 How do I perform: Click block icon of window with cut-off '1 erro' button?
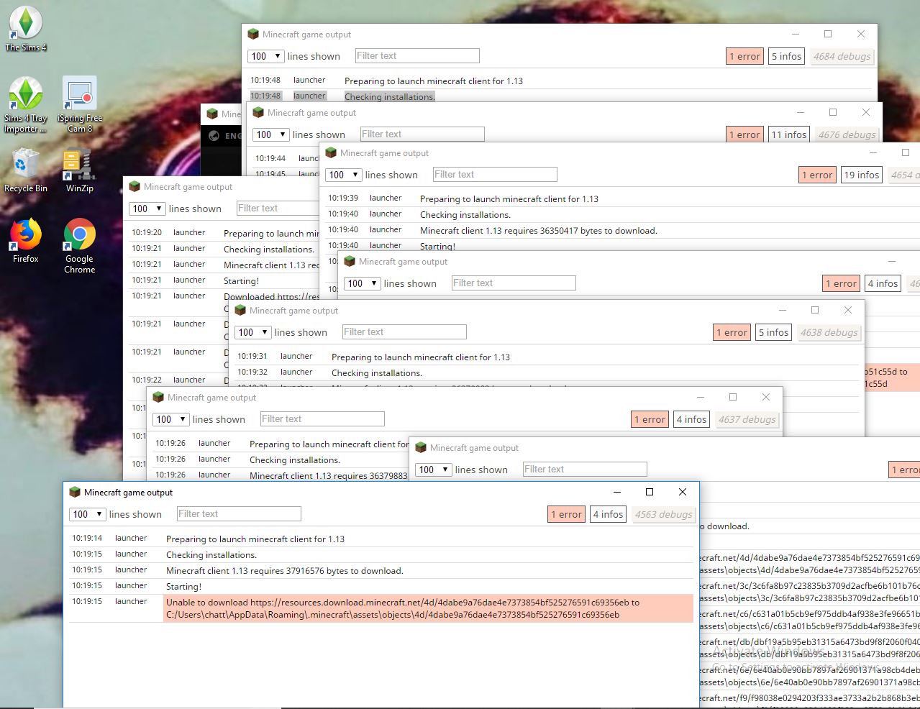point(421,448)
